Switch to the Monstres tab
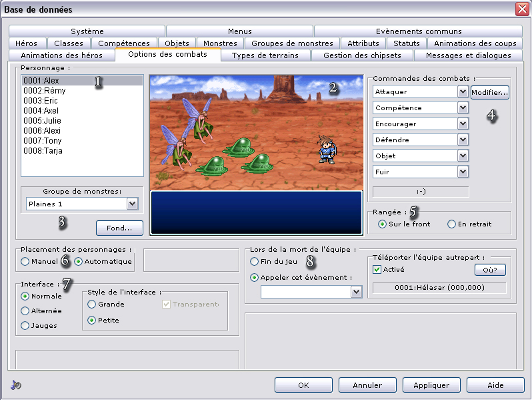 coord(219,43)
